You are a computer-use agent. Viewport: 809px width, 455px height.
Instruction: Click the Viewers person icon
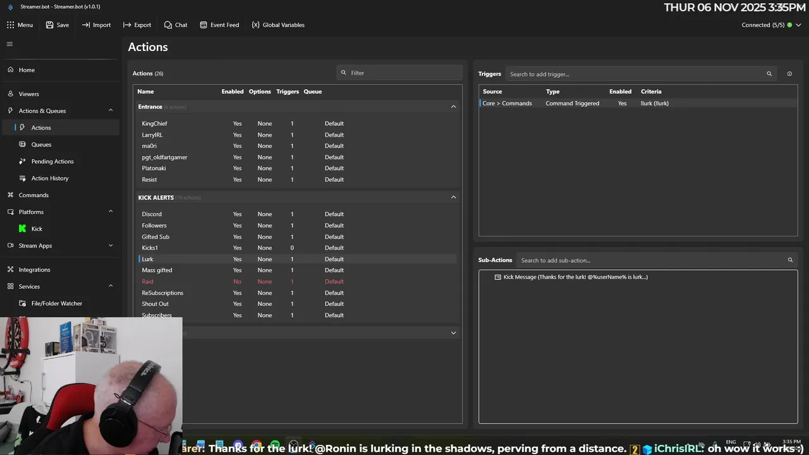[10, 94]
